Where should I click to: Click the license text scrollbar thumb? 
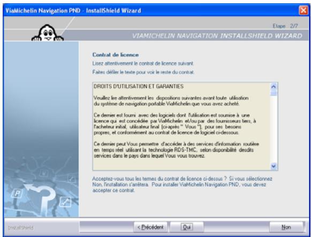point(274,93)
